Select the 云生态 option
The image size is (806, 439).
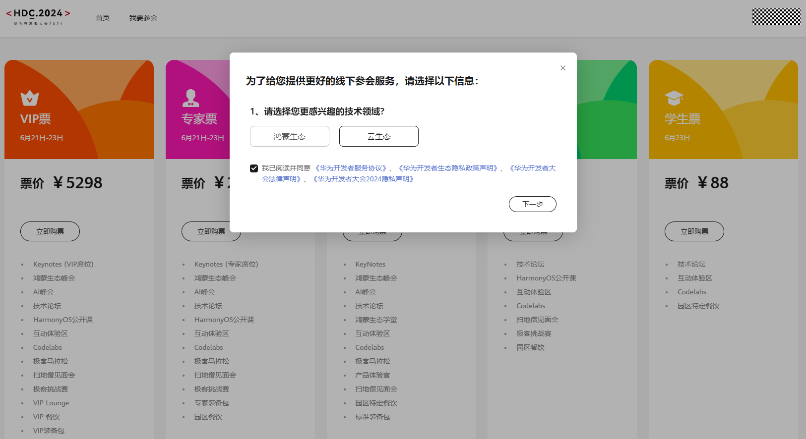pos(379,136)
